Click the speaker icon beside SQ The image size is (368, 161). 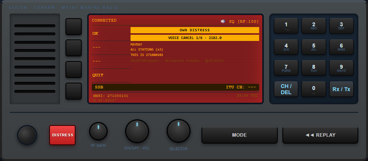click(223, 22)
